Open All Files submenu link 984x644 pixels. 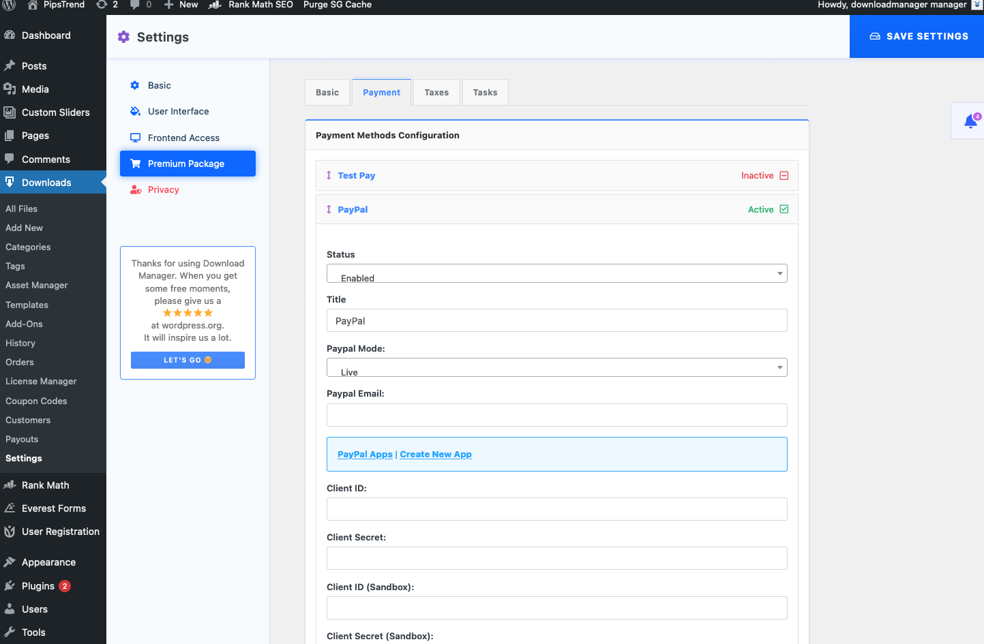[21, 209]
